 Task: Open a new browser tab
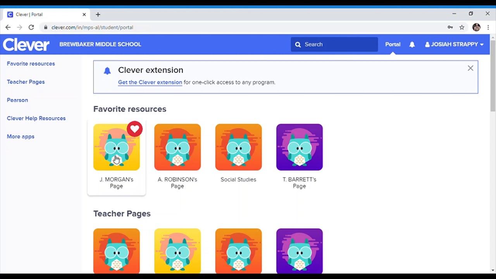coord(98,15)
